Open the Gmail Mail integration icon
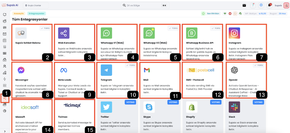The height and width of the screenshot is (133, 290). pos(147,70)
